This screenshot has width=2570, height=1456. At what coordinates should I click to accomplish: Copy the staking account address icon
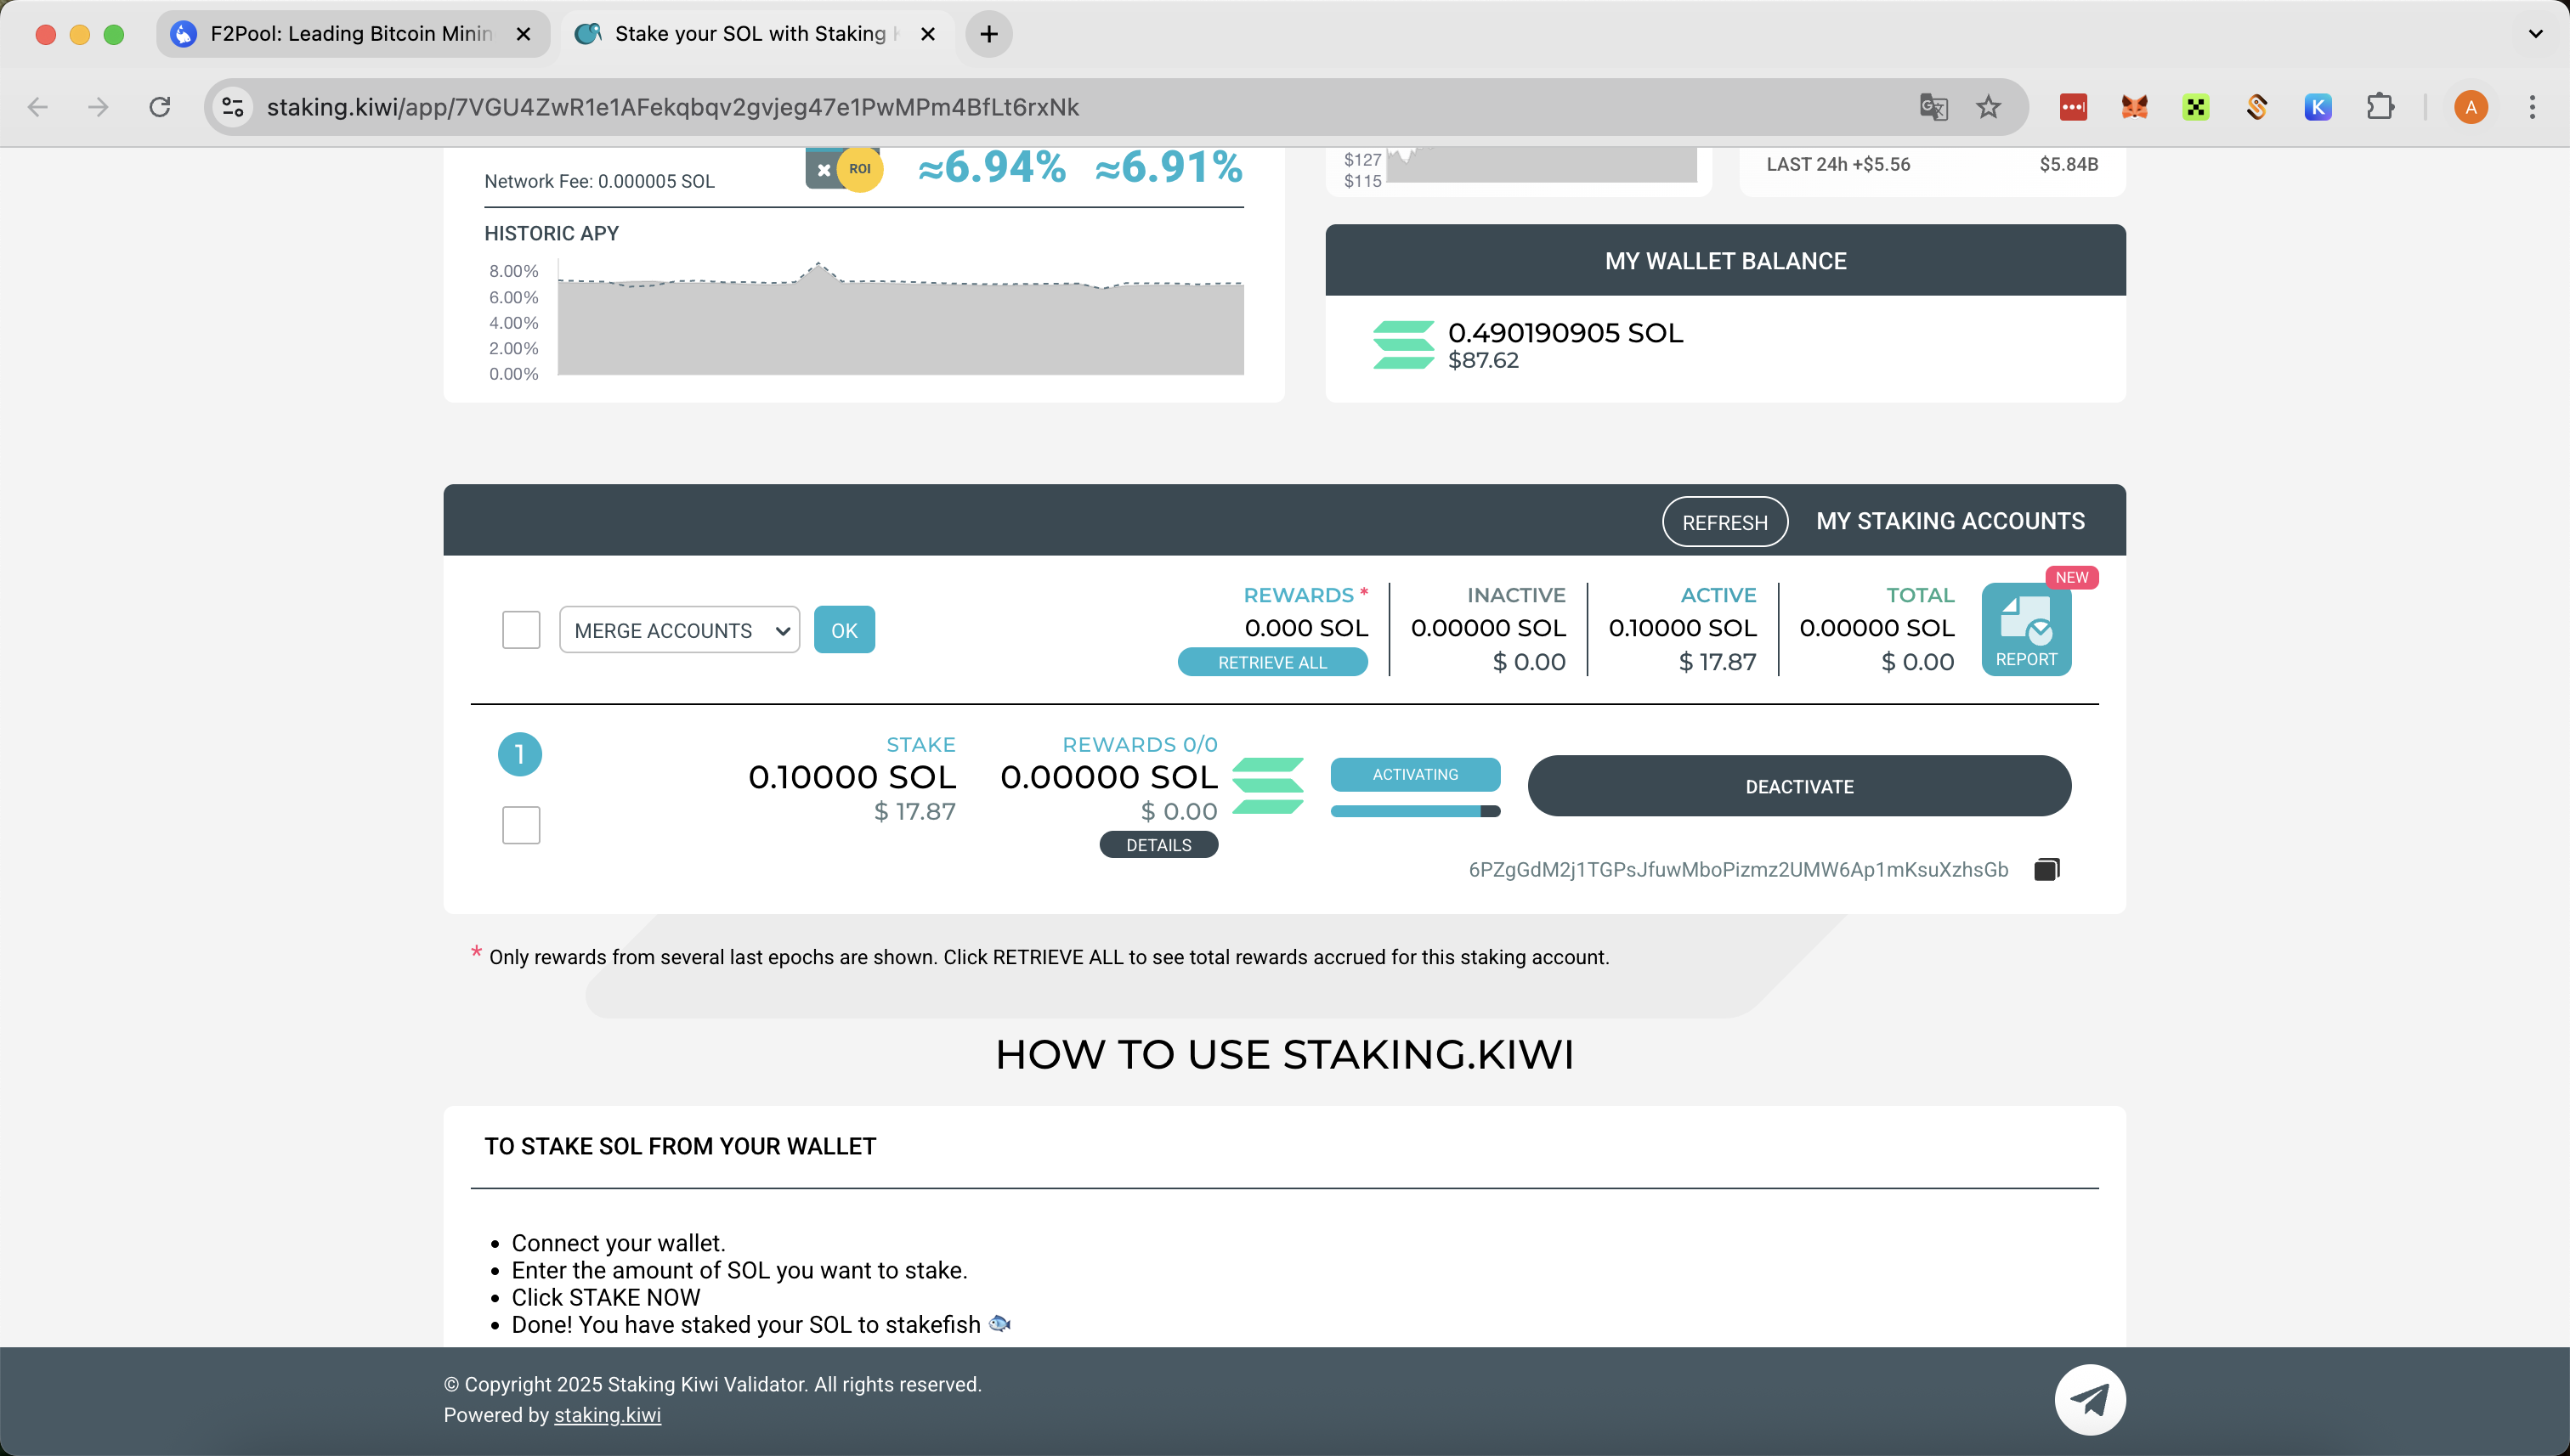tap(2046, 869)
